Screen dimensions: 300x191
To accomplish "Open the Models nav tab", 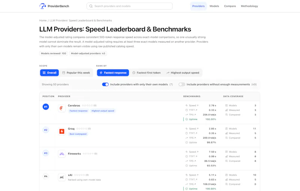I will point(214,6).
